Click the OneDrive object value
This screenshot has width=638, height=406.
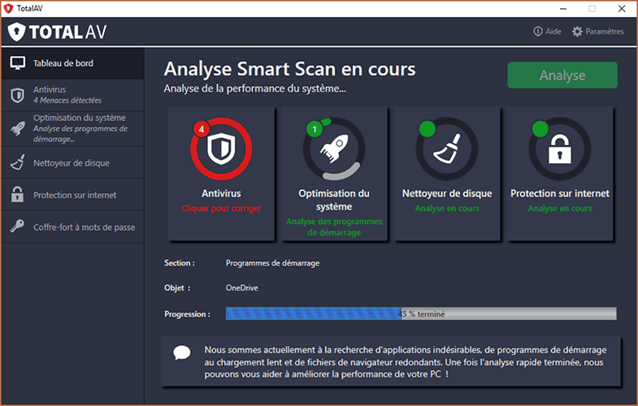[x=241, y=287]
